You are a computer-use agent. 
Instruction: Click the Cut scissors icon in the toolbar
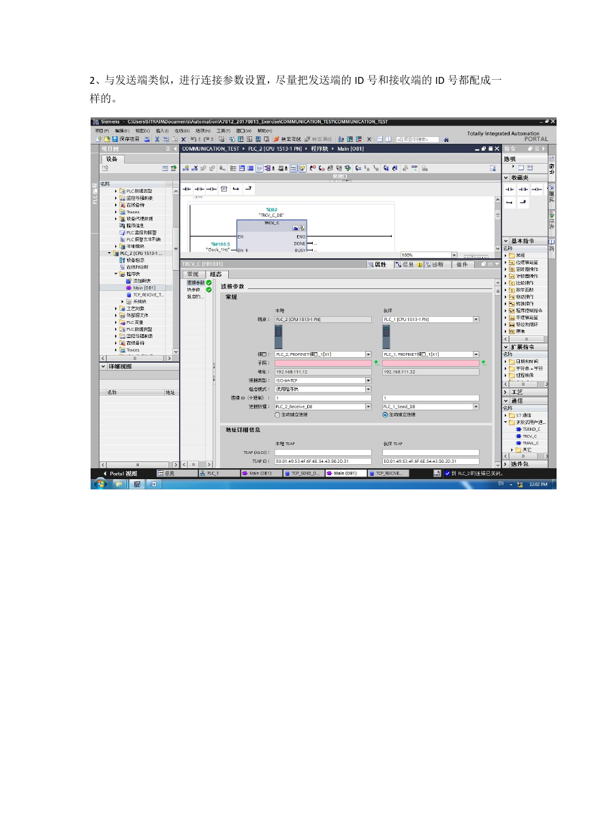click(156, 138)
